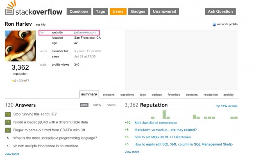Switch to the badges tab
Viewport: 254px width, 157px height.
[x=156, y=95]
